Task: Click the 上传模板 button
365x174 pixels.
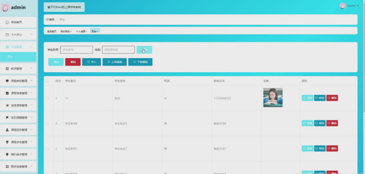Action: [x=115, y=62]
